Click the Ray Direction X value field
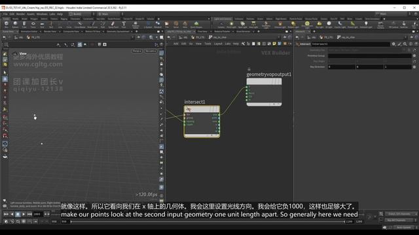The image size is (419, 235). 342,67
